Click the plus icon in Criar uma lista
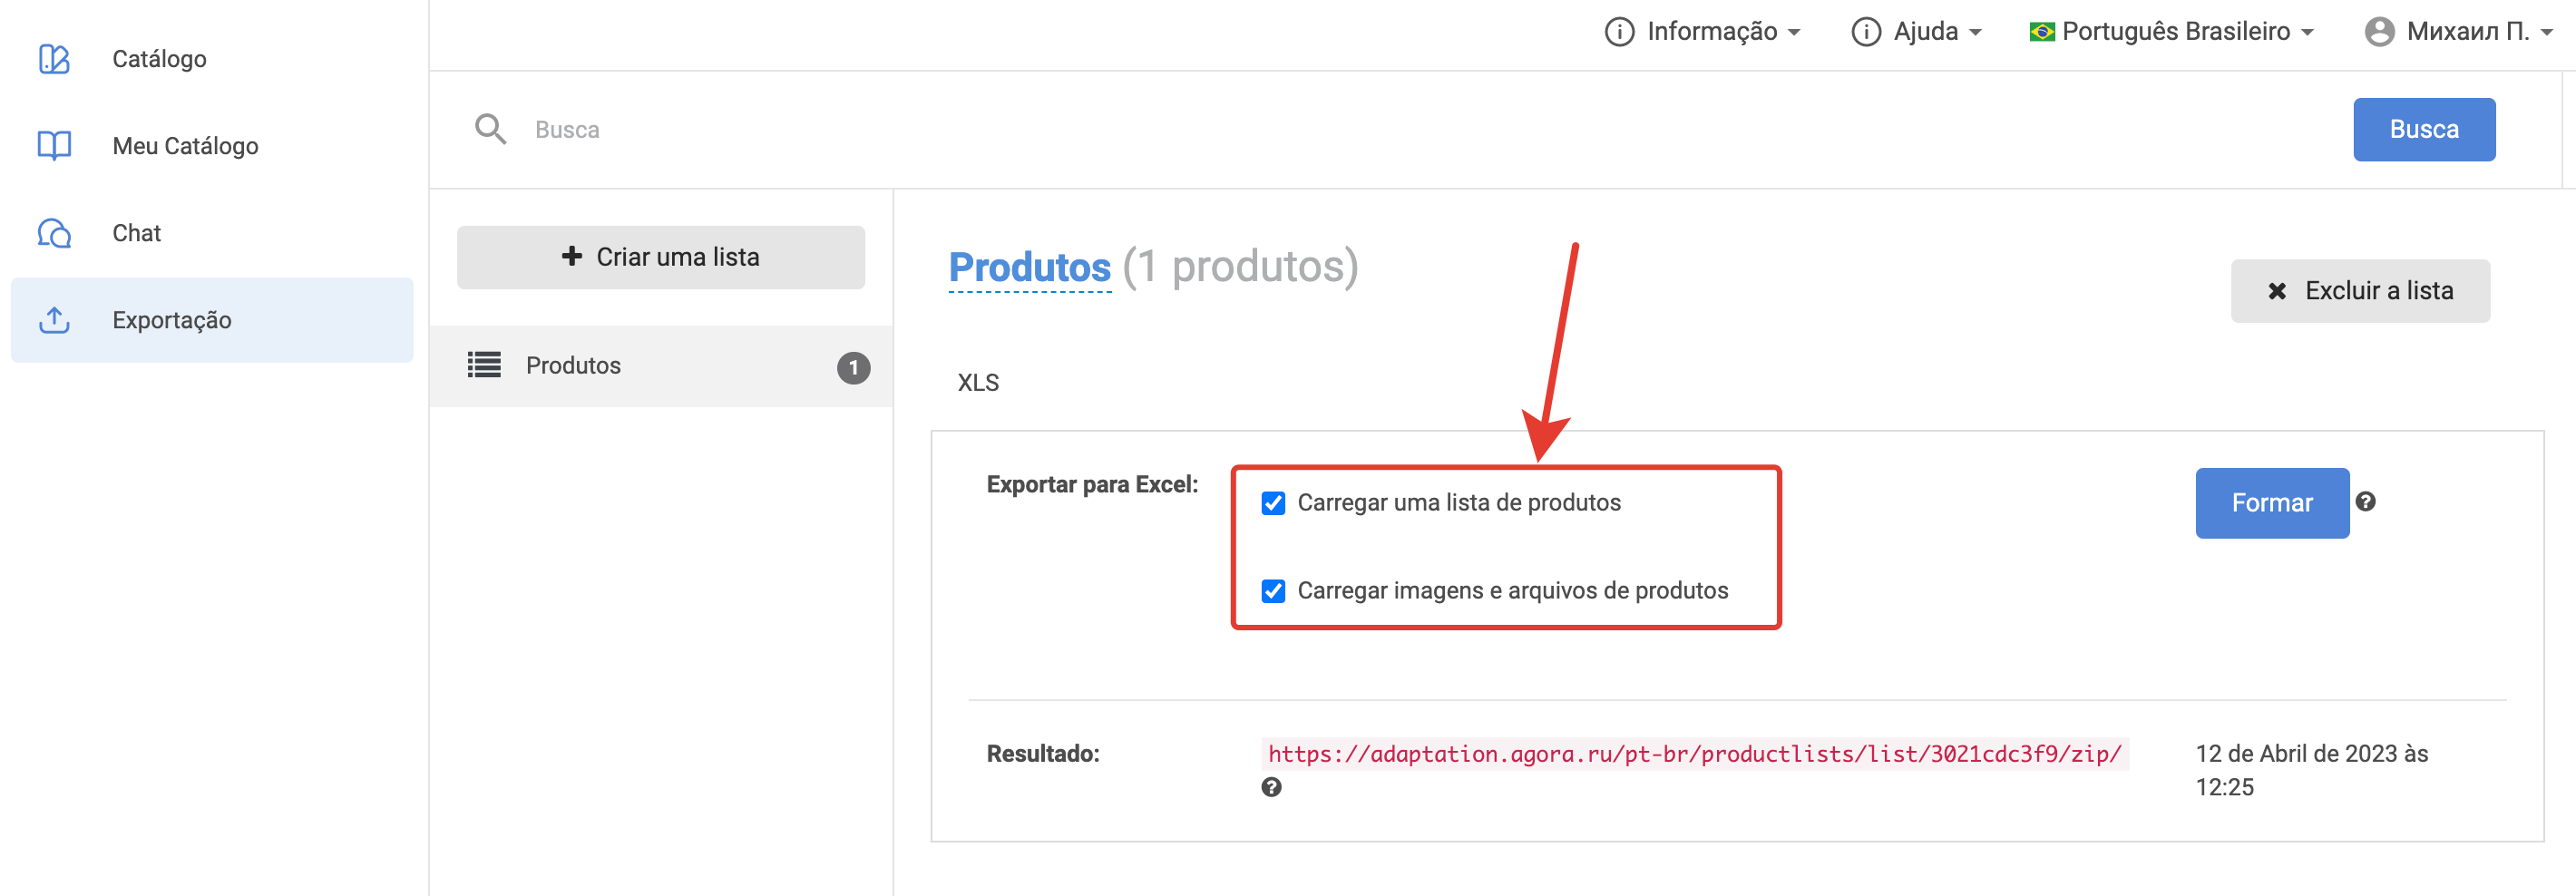 point(572,256)
